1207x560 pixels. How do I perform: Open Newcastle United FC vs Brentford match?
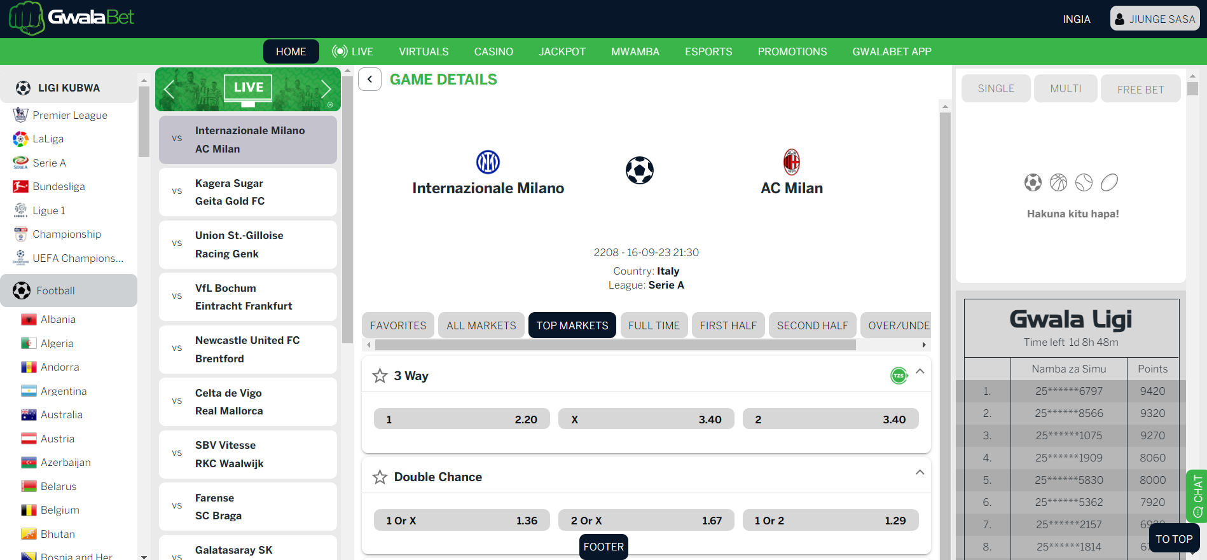click(248, 349)
